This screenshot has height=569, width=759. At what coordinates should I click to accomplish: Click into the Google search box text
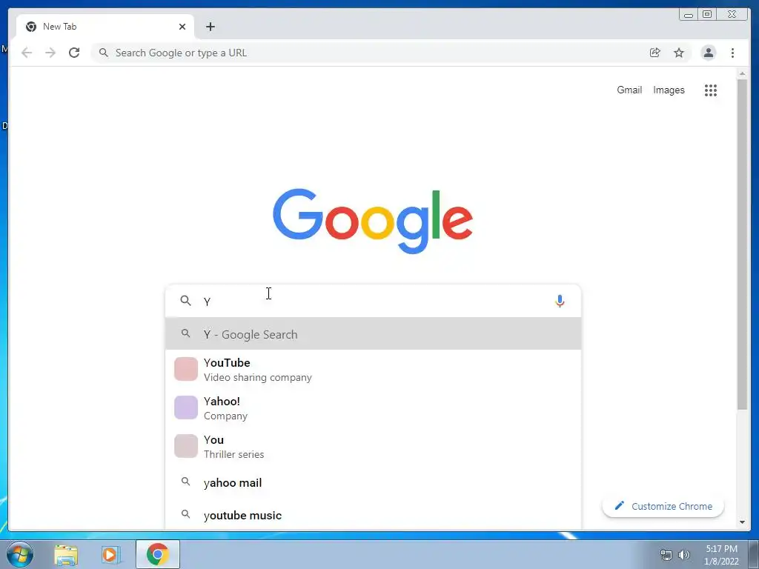373,302
